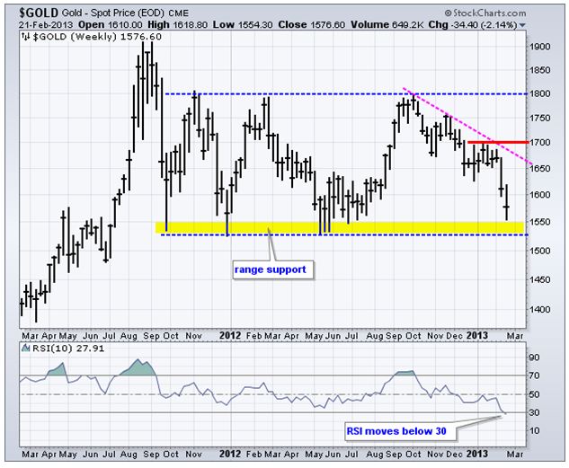Image resolution: width=569 pixels, height=468 pixels.
Task: Click the 1900 price axis label
Action: click(x=539, y=47)
